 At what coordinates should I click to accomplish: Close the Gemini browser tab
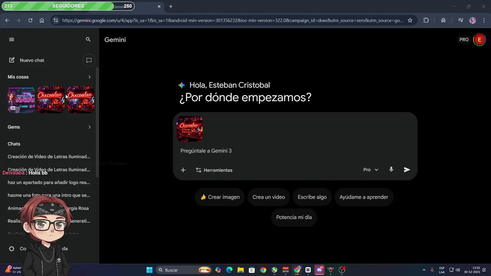(x=159, y=7)
